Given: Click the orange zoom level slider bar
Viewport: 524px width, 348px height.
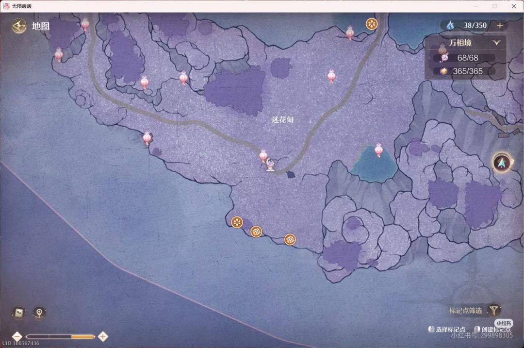Looking at the screenshot, I should (61, 337).
